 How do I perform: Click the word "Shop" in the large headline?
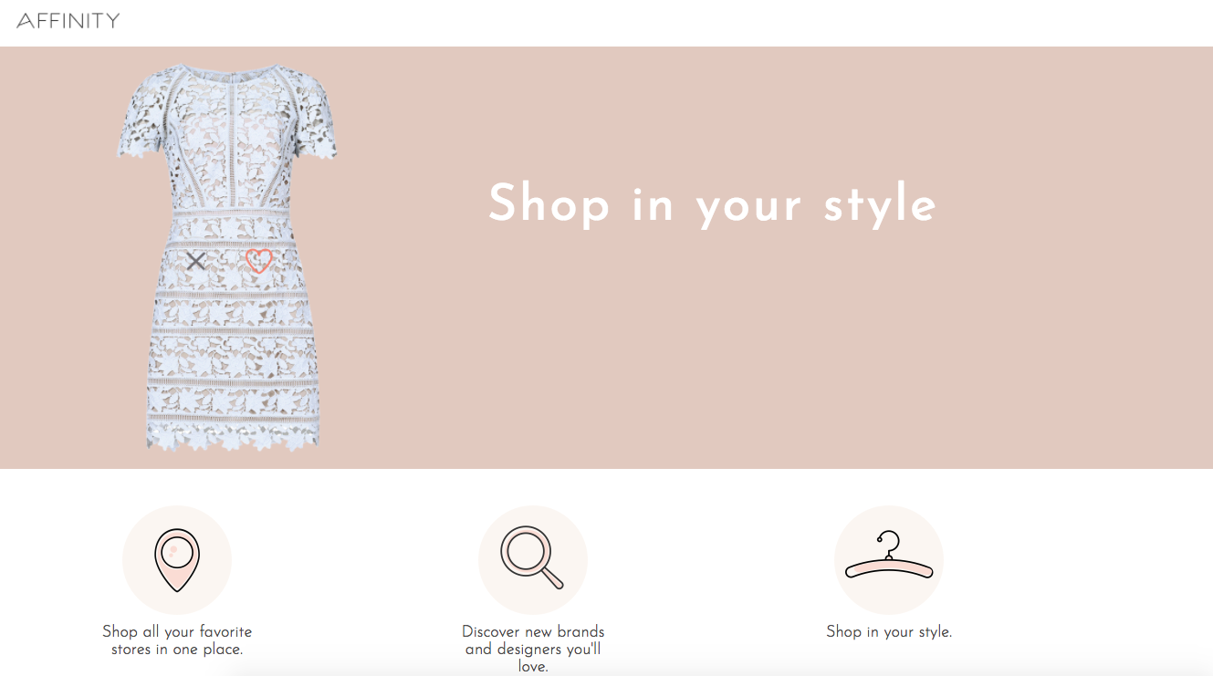[x=549, y=204]
